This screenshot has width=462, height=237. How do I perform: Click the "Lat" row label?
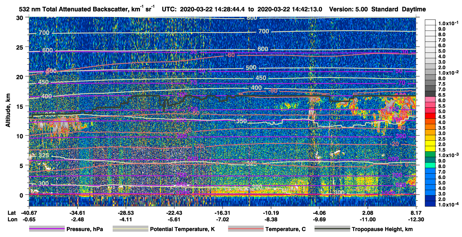pos(11,212)
